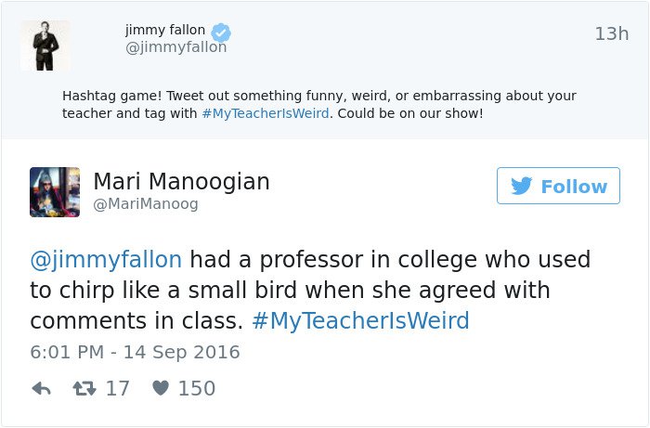The image size is (650, 428).
Task: Open the 6:01 PM - 14 Sep 2016 timestamp
Action: pos(135,352)
